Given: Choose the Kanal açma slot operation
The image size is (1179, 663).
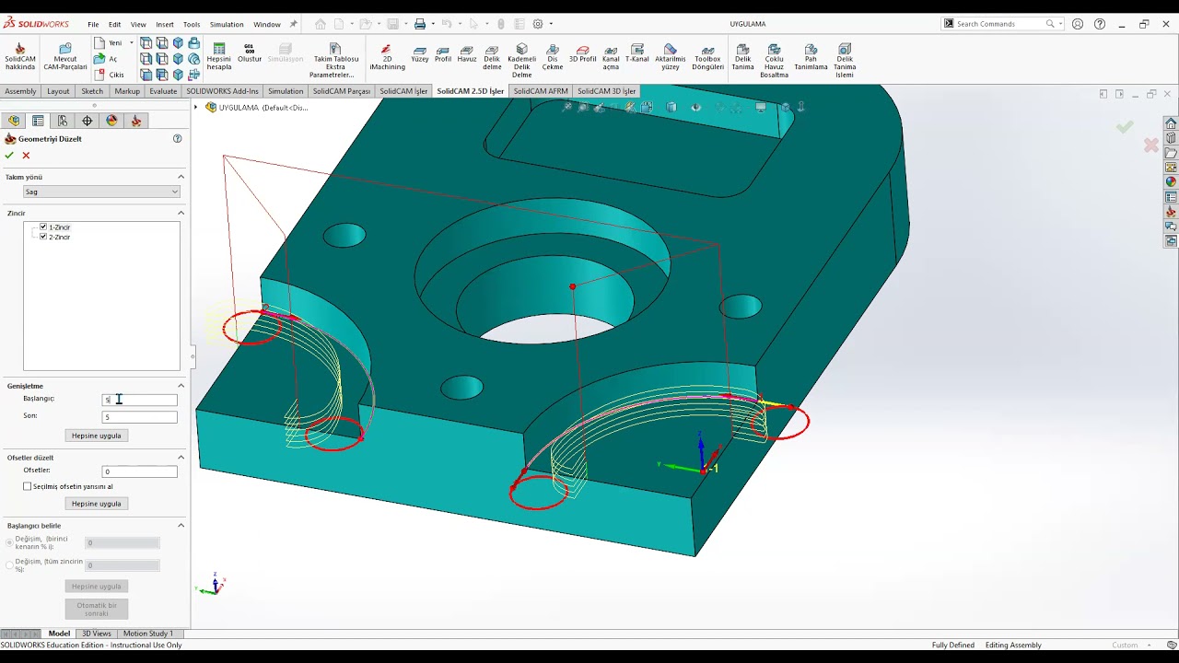Looking at the screenshot, I should [611, 57].
